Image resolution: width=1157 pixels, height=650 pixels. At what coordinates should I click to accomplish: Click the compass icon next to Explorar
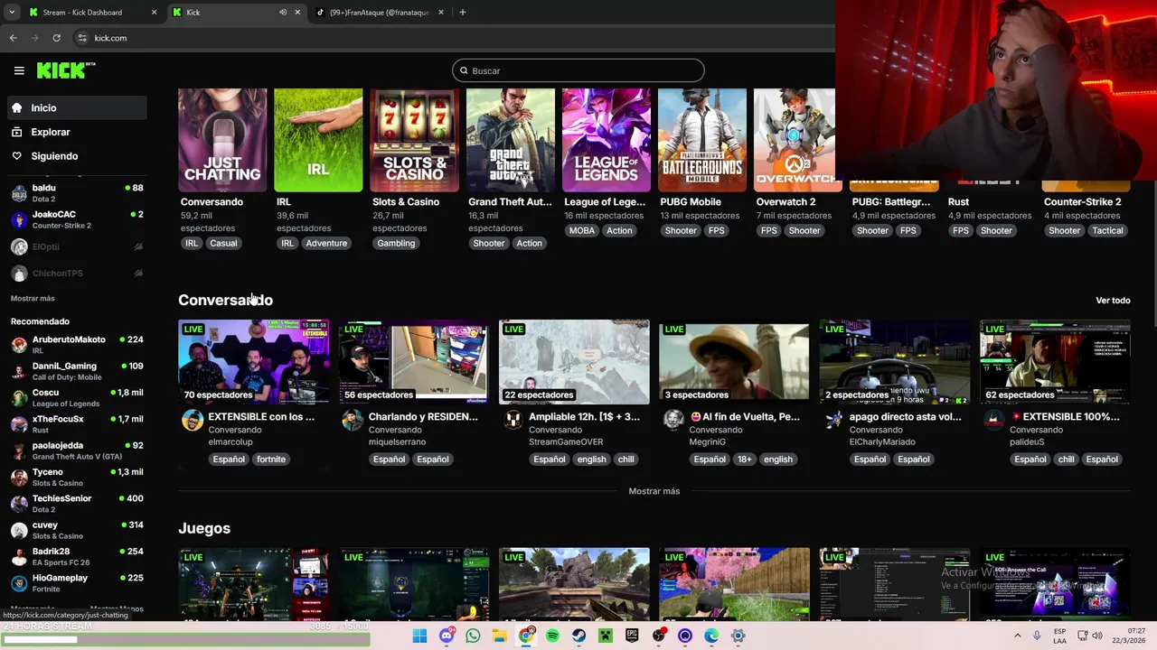click(x=16, y=132)
